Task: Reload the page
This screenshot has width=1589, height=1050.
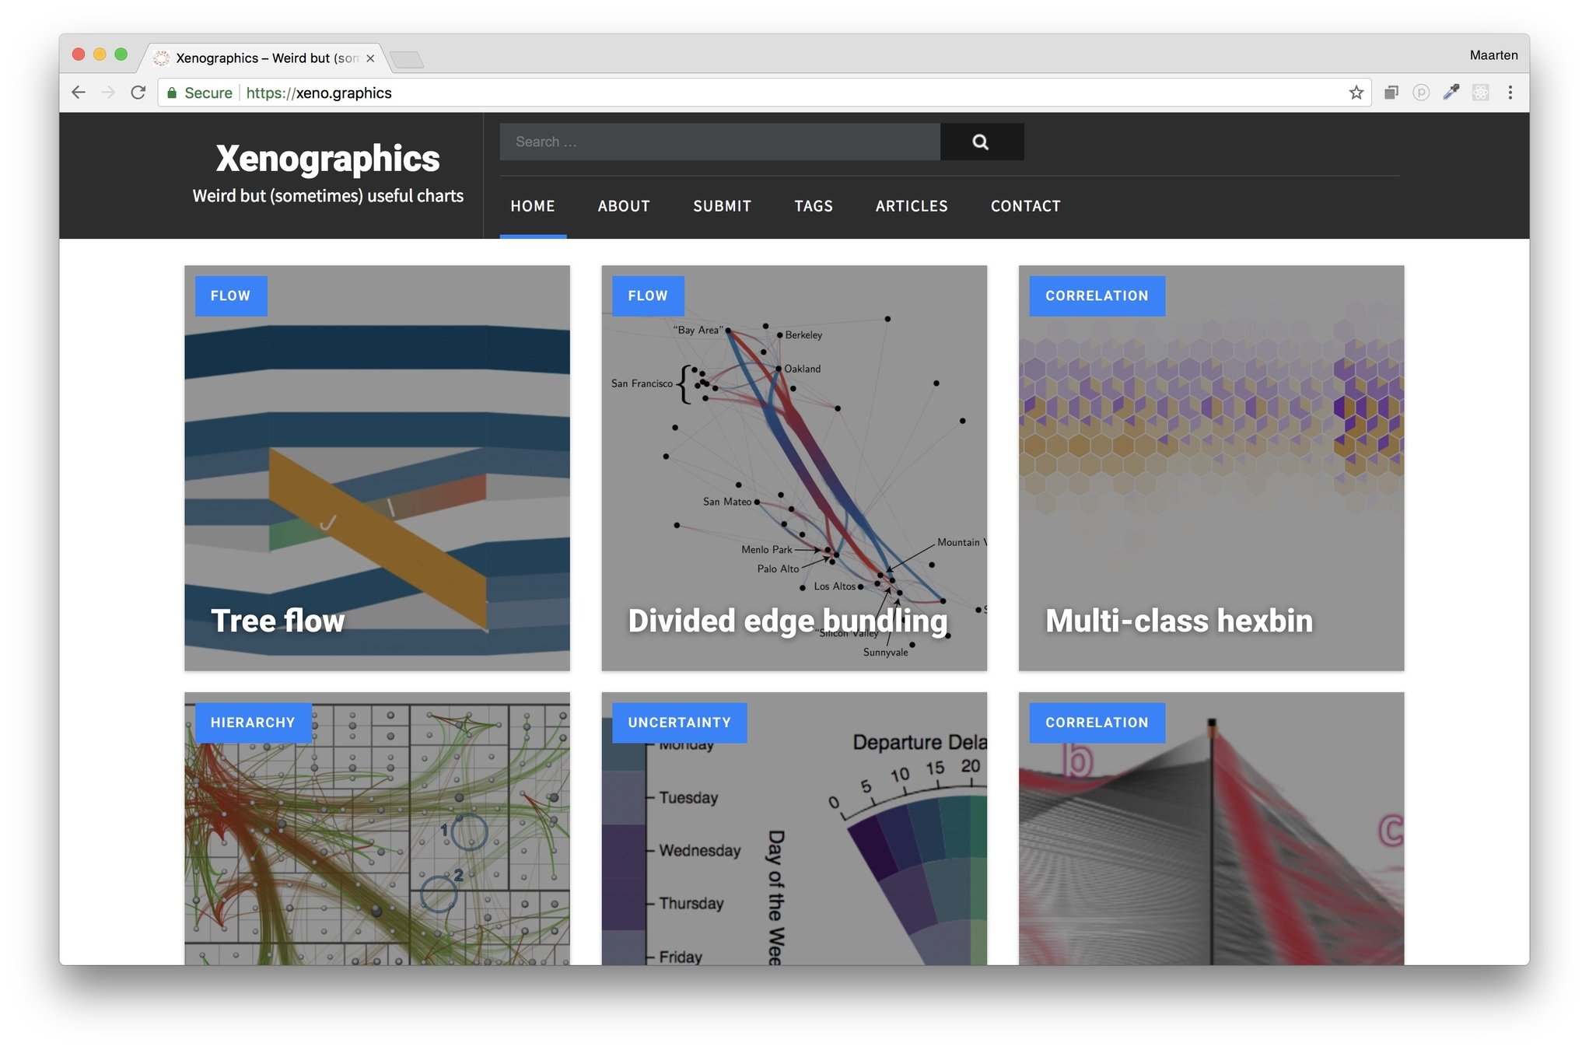Action: coord(138,93)
